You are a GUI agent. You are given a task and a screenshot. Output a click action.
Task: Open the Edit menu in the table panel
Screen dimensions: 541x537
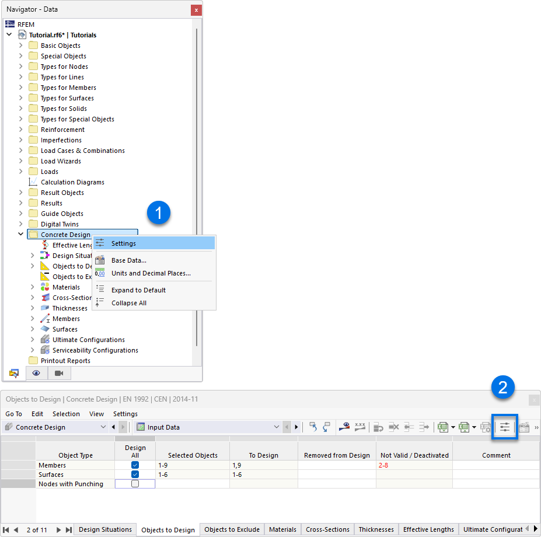(x=37, y=414)
